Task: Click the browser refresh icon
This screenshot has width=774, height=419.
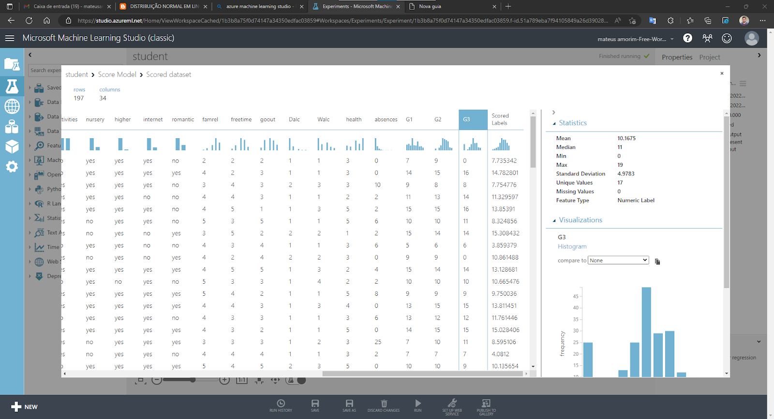Action: (x=29, y=21)
